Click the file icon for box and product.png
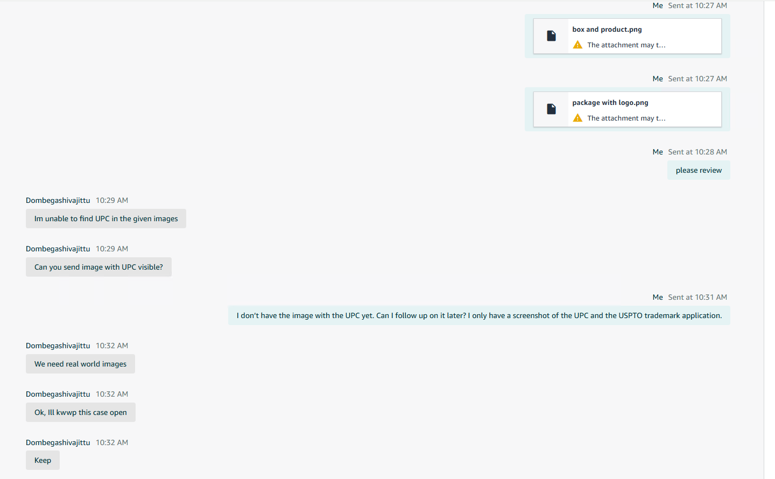The height and width of the screenshot is (479, 775). [x=551, y=36]
